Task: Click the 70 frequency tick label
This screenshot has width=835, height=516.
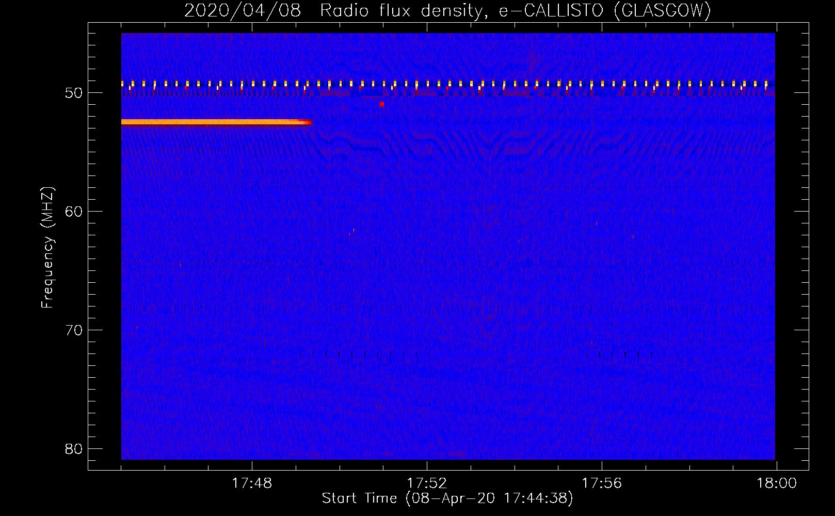Action: (x=74, y=330)
